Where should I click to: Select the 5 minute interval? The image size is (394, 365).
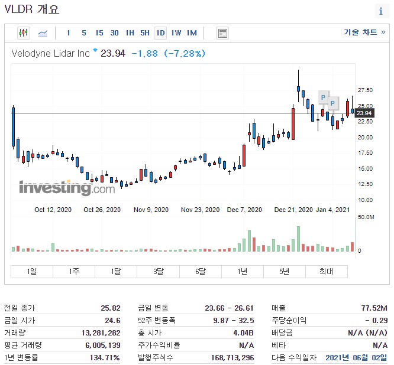pyautogui.click(x=84, y=33)
